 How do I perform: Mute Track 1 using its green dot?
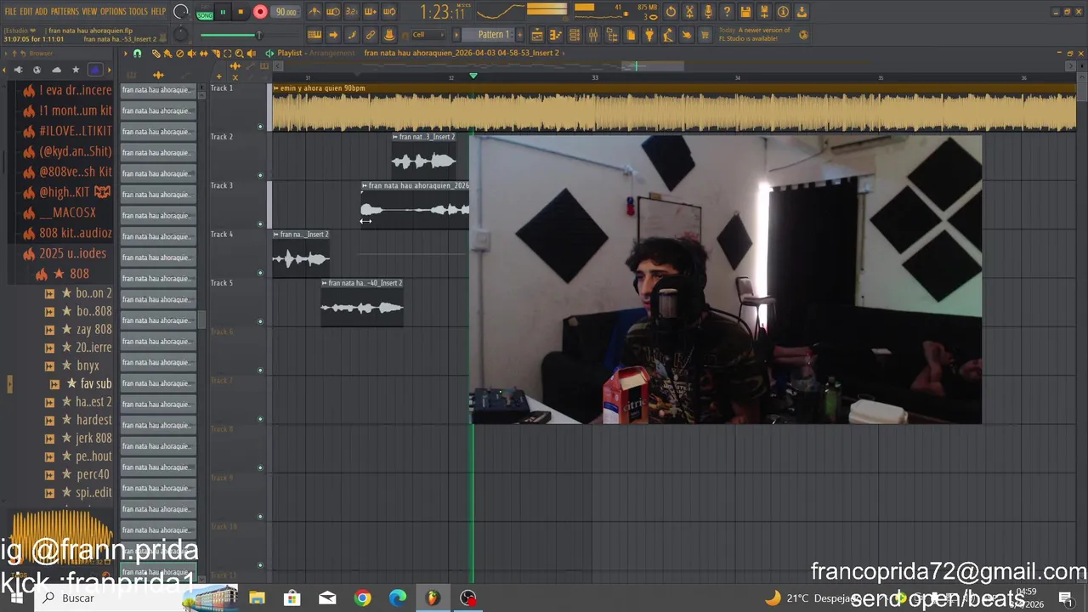pos(261,127)
